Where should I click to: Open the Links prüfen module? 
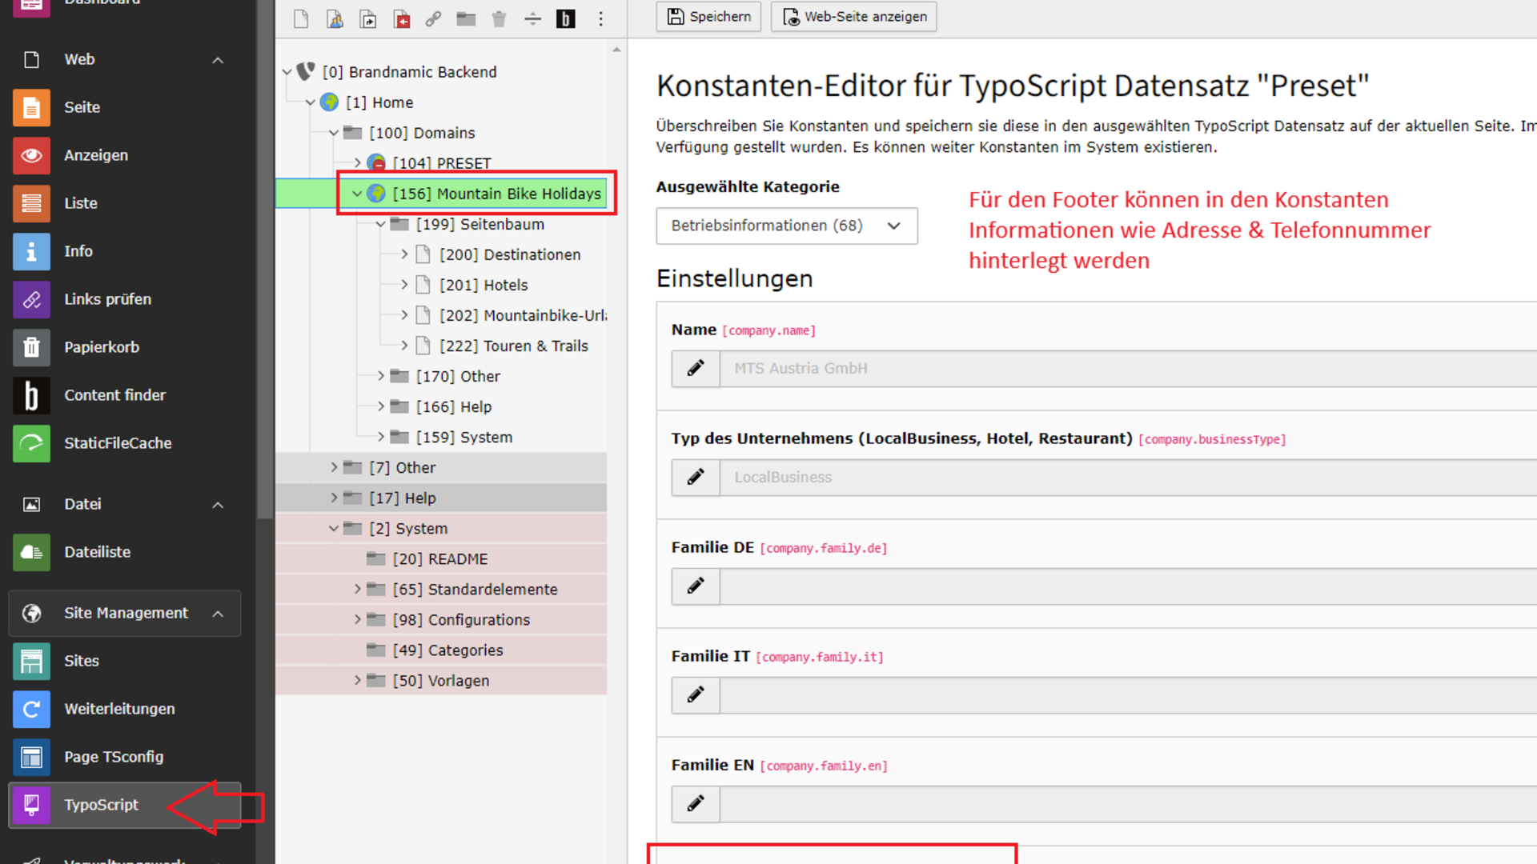(107, 299)
